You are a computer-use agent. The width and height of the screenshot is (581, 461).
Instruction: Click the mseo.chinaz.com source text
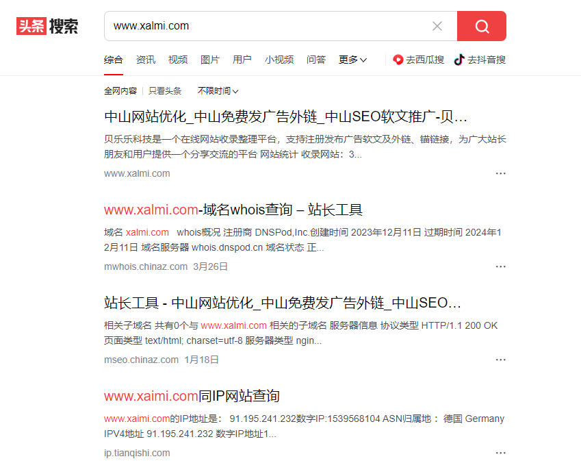[x=141, y=360]
